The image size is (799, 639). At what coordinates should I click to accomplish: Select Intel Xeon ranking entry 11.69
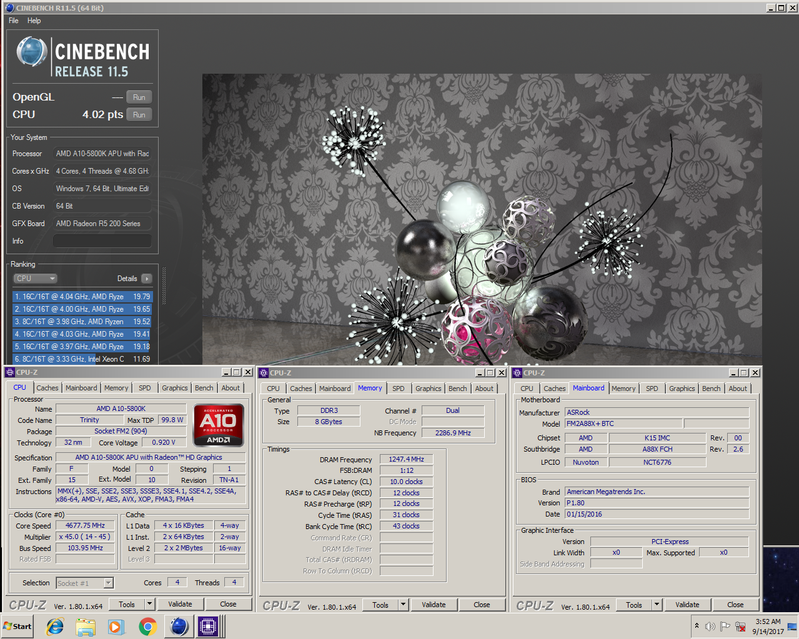pyautogui.click(x=82, y=359)
